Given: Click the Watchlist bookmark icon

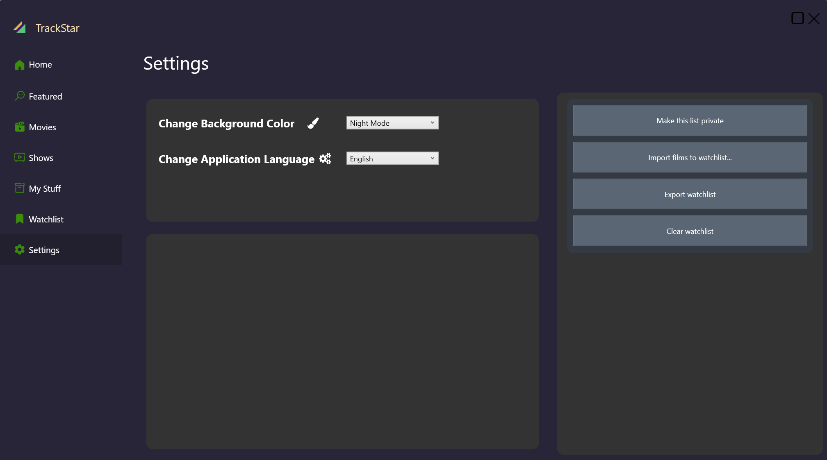Looking at the screenshot, I should coord(19,219).
